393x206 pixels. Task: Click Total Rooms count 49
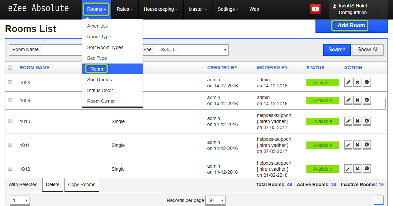pos(290,184)
